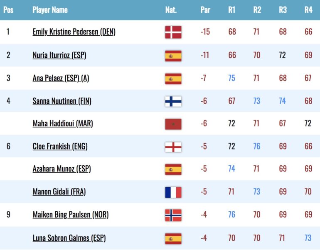Image resolution: width=320 pixels, height=250 pixels.
Task: Open Maha Haddioui (MAR) profile
Action: tap(63, 124)
